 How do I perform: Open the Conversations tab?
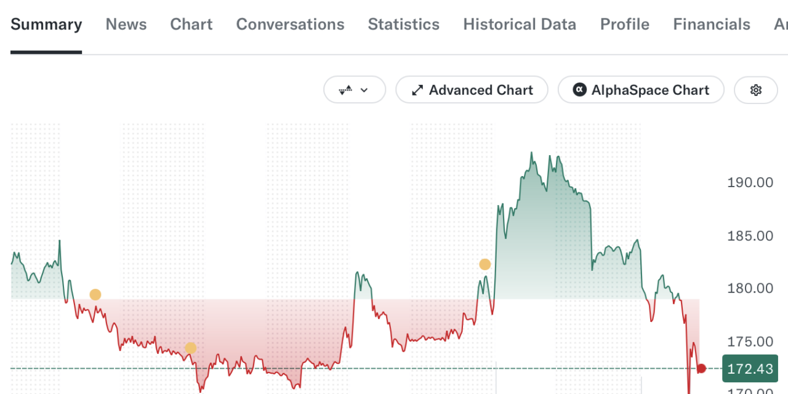pos(290,25)
